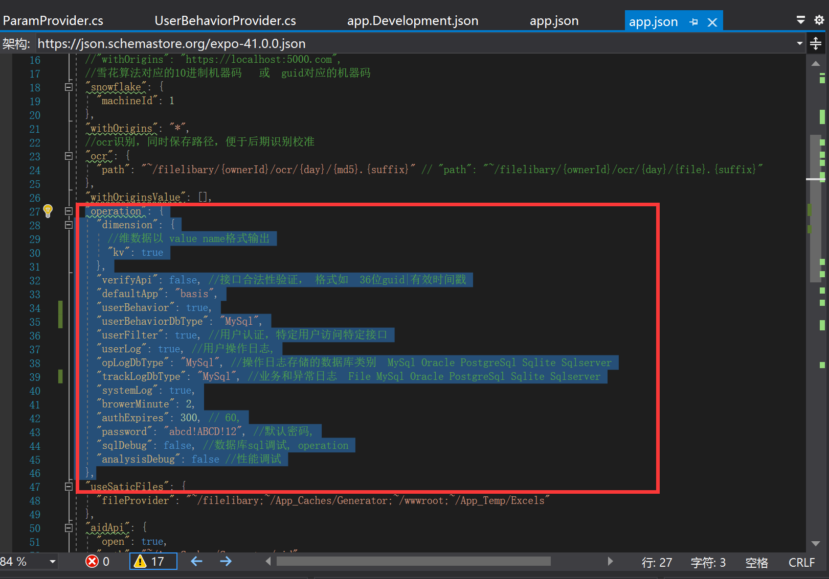829x579 pixels.
Task: Click the "systemLog" key
Action: click(127, 391)
